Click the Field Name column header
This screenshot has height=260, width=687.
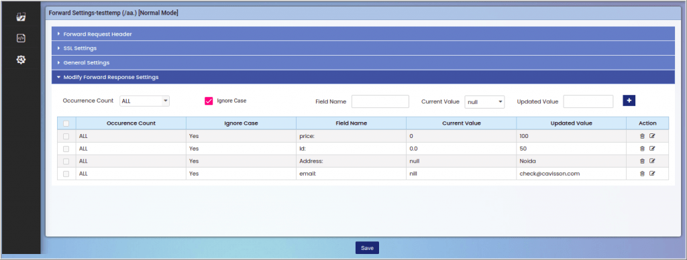352,123
